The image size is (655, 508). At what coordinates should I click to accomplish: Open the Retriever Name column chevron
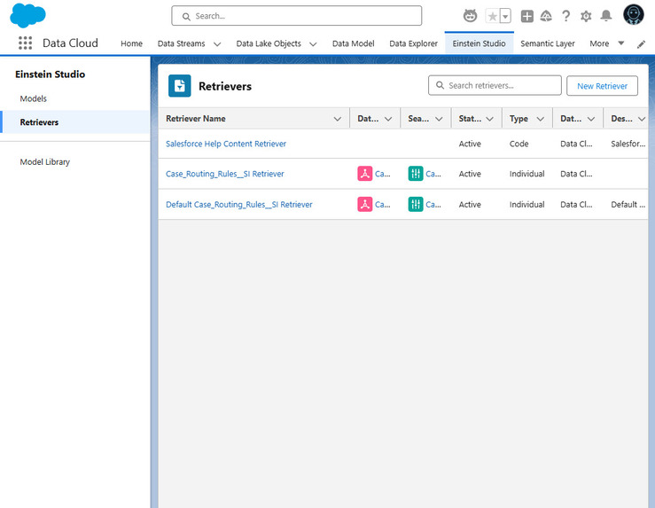point(337,119)
